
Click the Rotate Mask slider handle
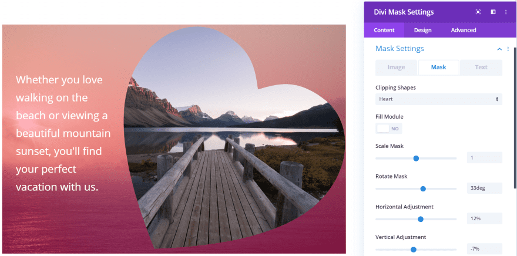(423, 189)
